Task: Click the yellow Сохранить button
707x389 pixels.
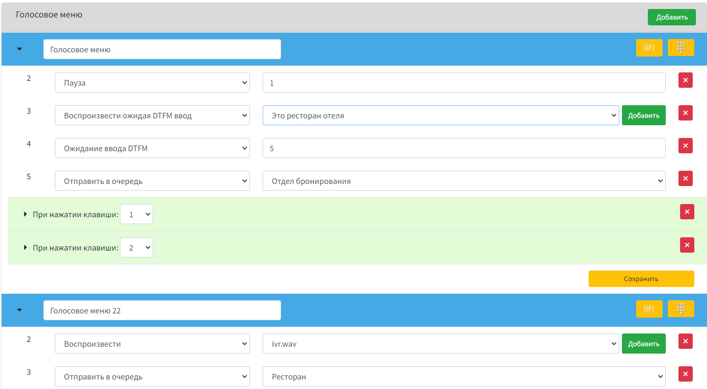Action: coord(641,279)
